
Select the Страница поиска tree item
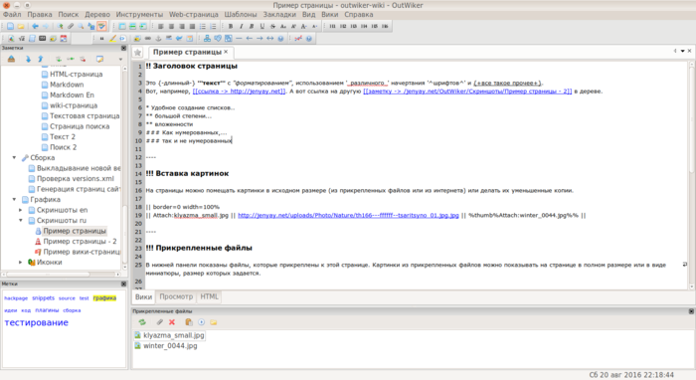[80, 126]
